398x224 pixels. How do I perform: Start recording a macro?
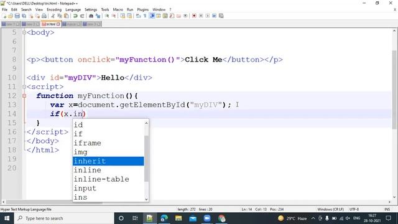coord(194,16)
